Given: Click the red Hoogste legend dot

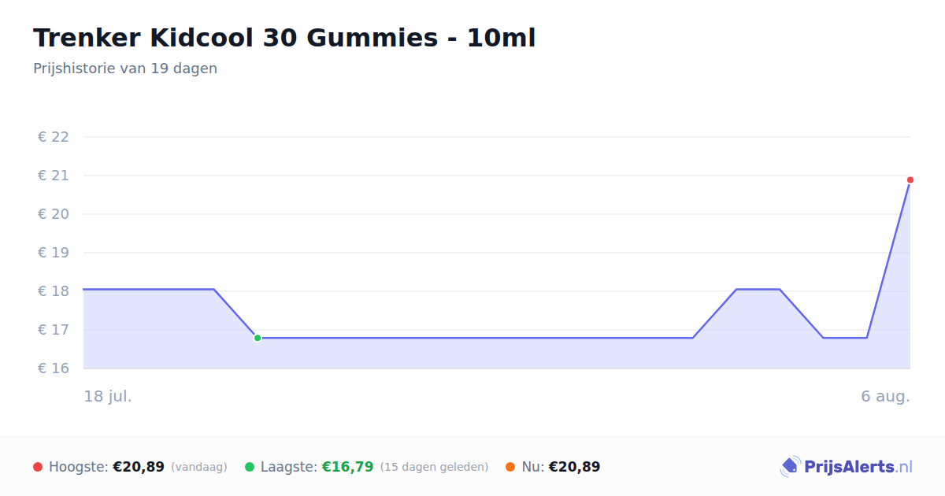Looking at the screenshot, I should point(38,467).
